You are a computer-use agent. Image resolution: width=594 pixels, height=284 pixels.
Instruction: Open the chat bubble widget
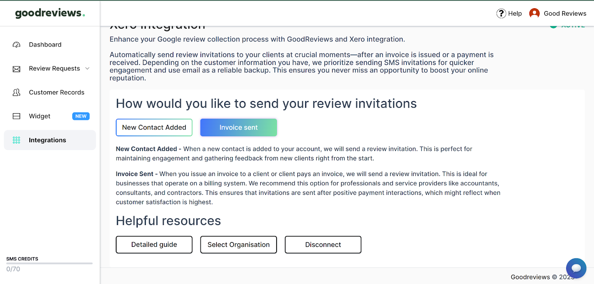(x=576, y=268)
